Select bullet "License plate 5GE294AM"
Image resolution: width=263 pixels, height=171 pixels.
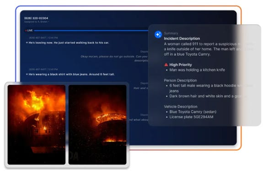pos(191,117)
